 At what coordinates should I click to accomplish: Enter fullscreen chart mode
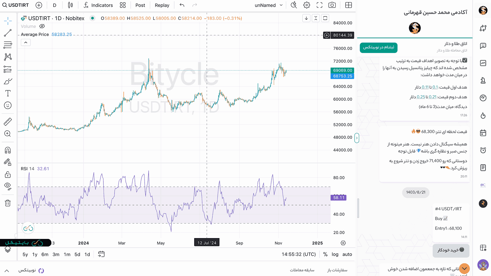(x=320, y=5)
